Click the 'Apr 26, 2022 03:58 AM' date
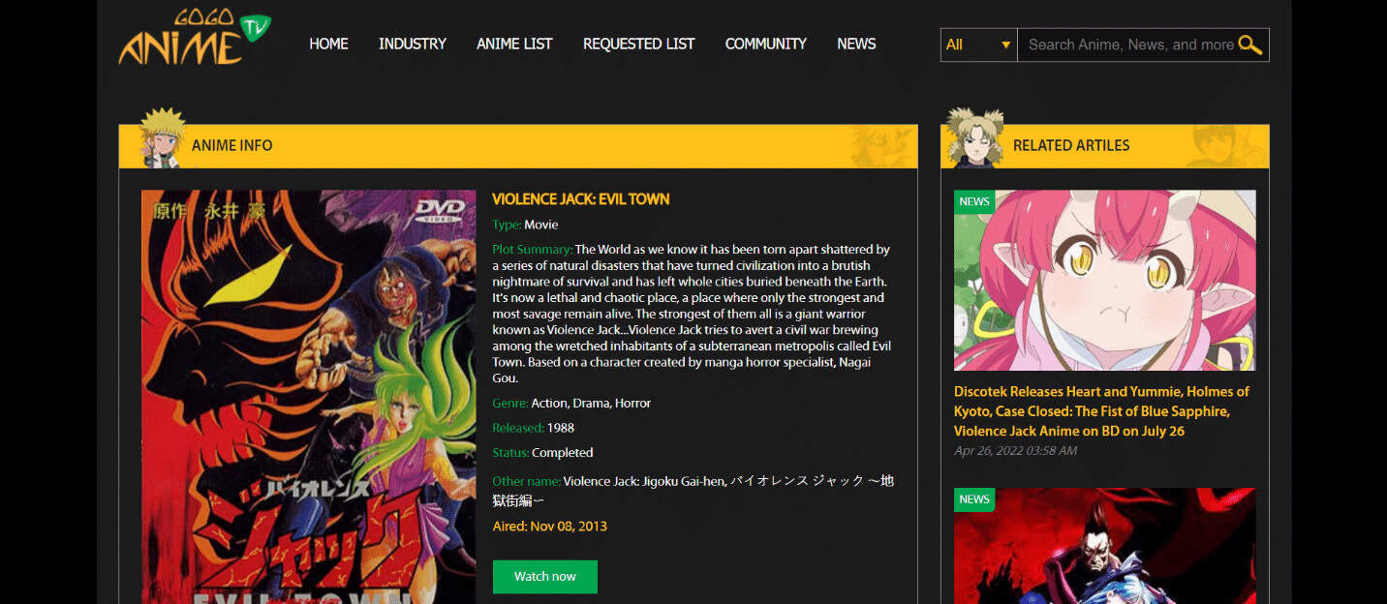Screen dimensions: 1387x604 (1015, 451)
